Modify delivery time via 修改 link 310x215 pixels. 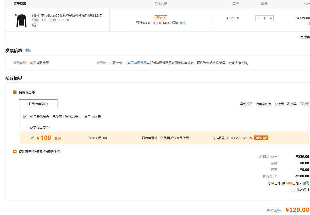pyautogui.click(x=182, y=23)
